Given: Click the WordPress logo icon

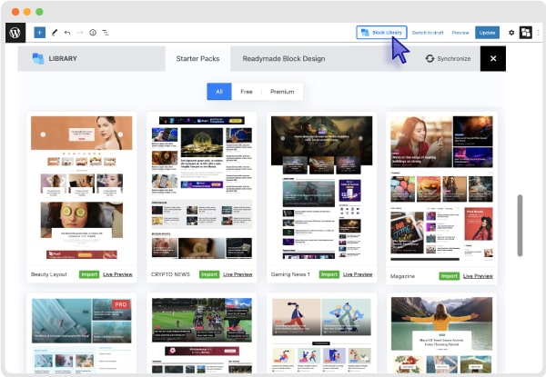Looking at the screenshot, I should point(15,32).
